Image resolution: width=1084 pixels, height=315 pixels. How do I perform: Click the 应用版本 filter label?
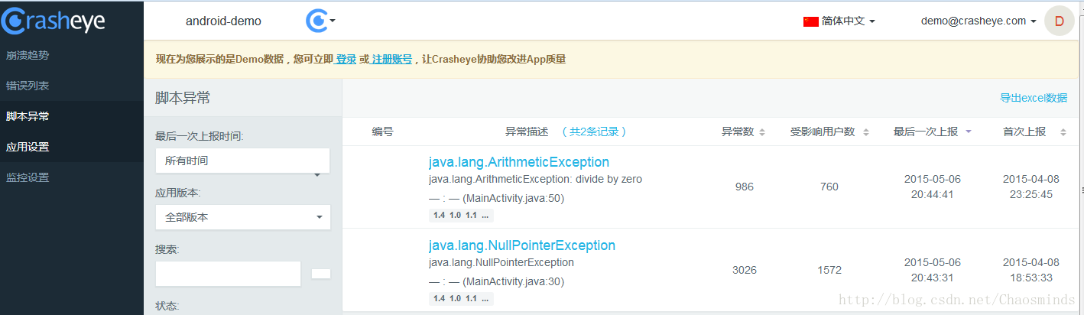tap(177, 193)
